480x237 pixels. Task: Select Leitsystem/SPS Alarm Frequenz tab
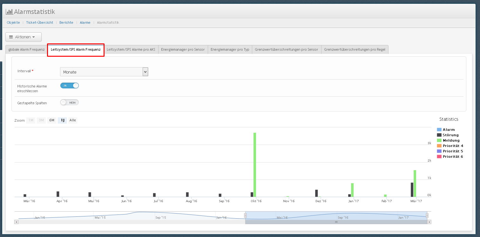point(76,50)
